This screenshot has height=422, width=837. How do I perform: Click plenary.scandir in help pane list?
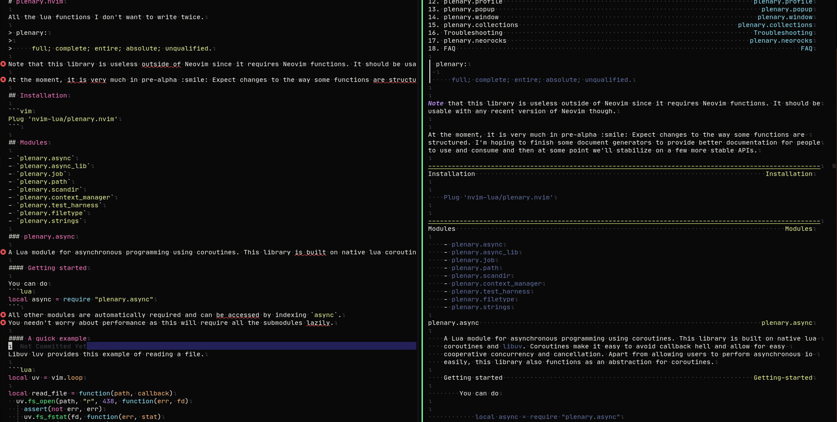[x=481, y=276]
